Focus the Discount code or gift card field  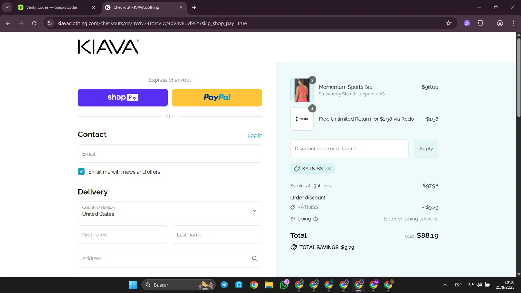pos(349,149)
